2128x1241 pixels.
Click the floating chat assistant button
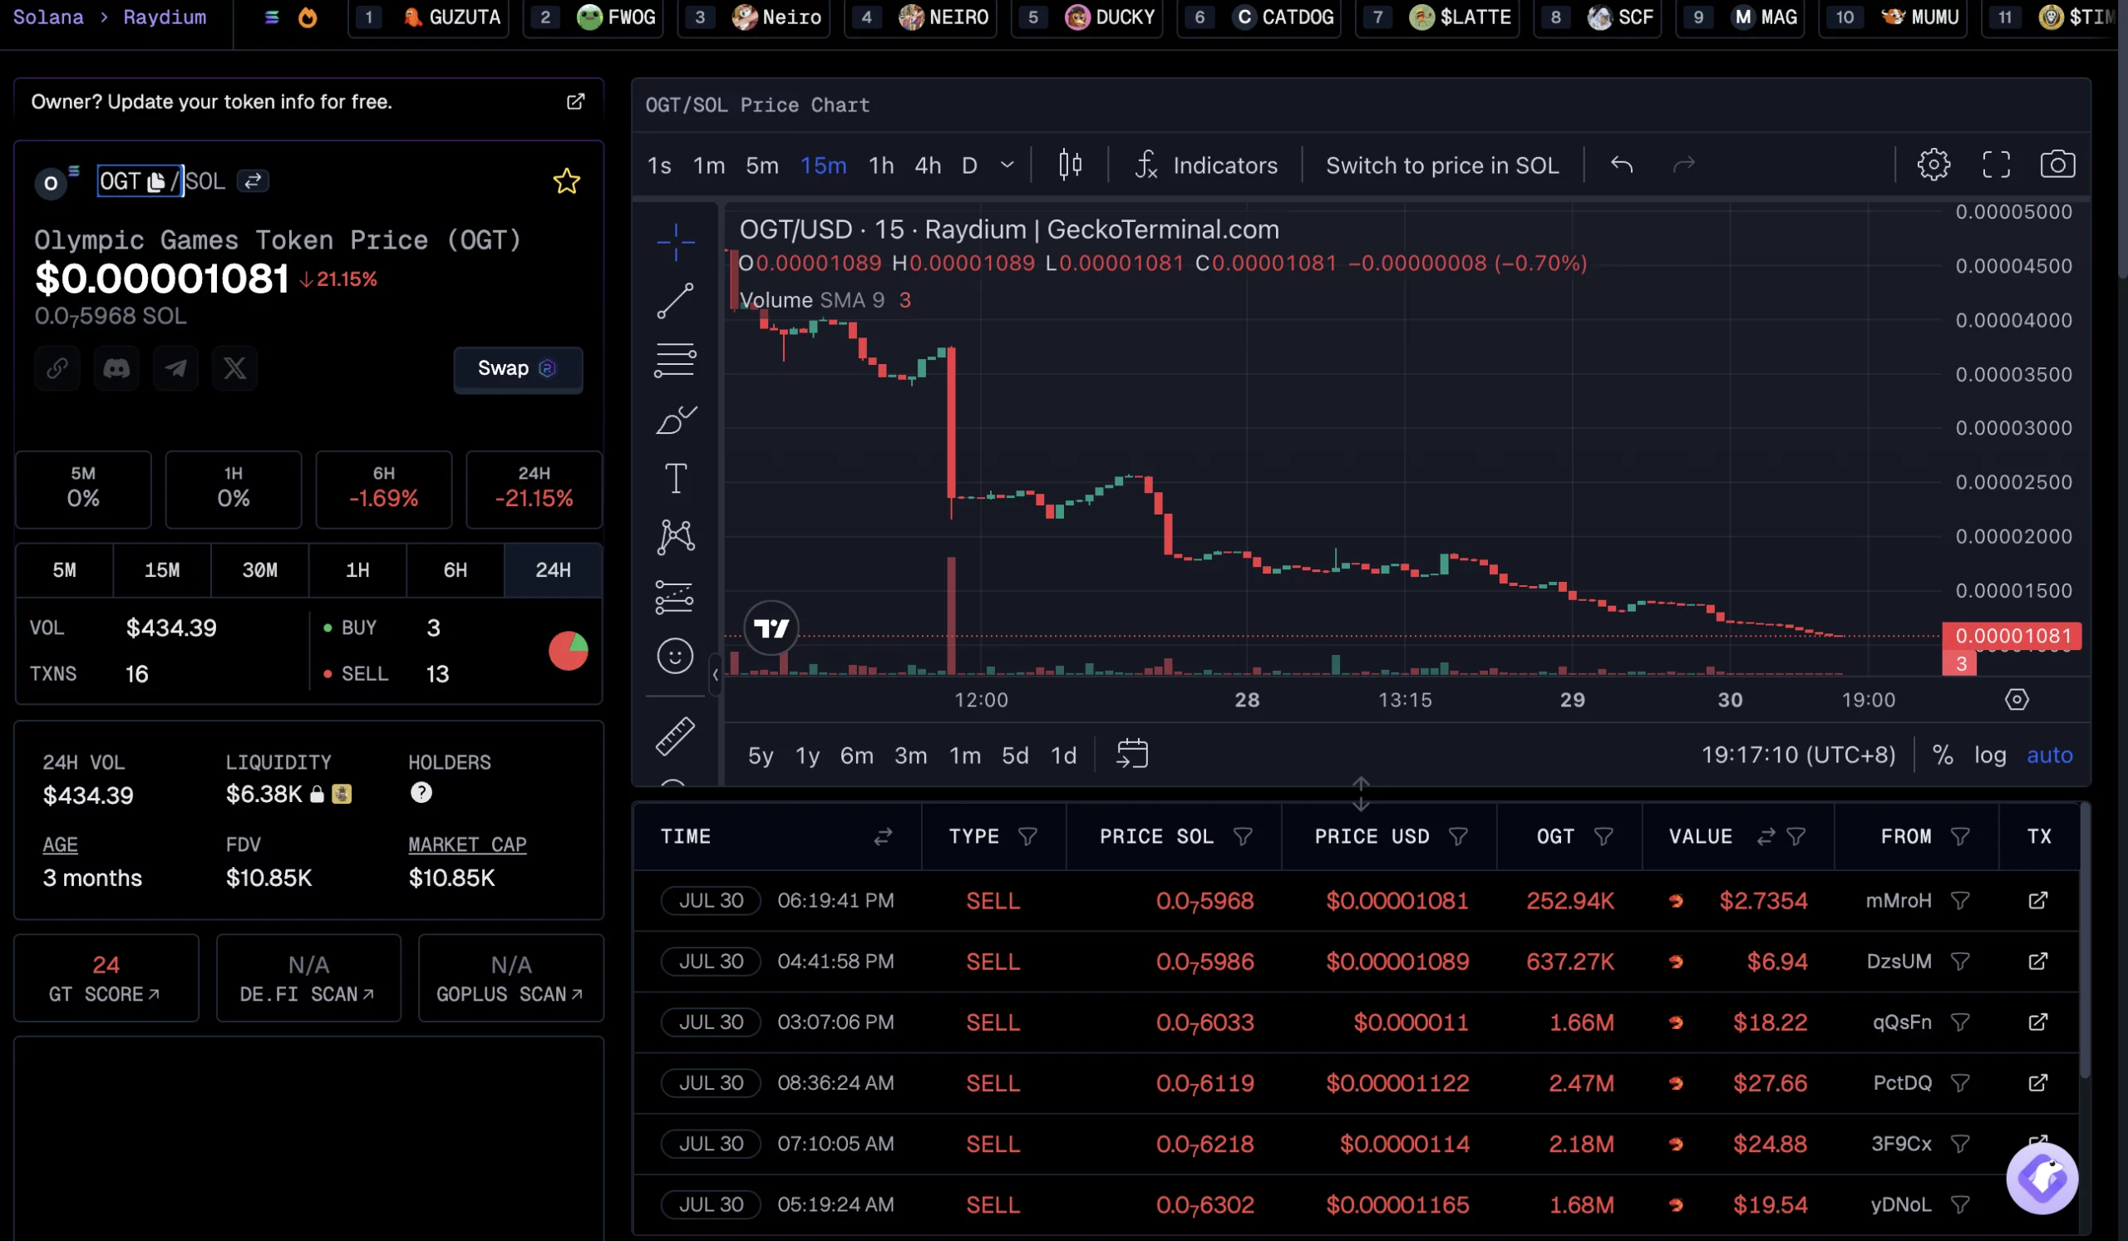coord(2042,1179)
